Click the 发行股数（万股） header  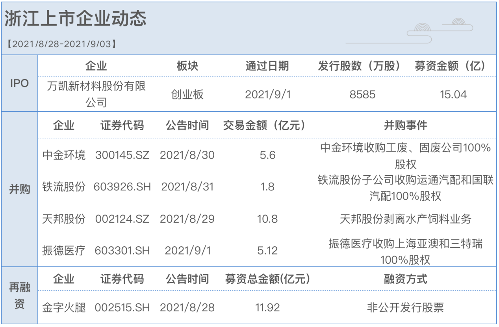(x=359, y=66)
